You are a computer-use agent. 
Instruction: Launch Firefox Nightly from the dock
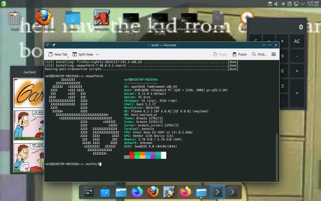click(137, 192)
